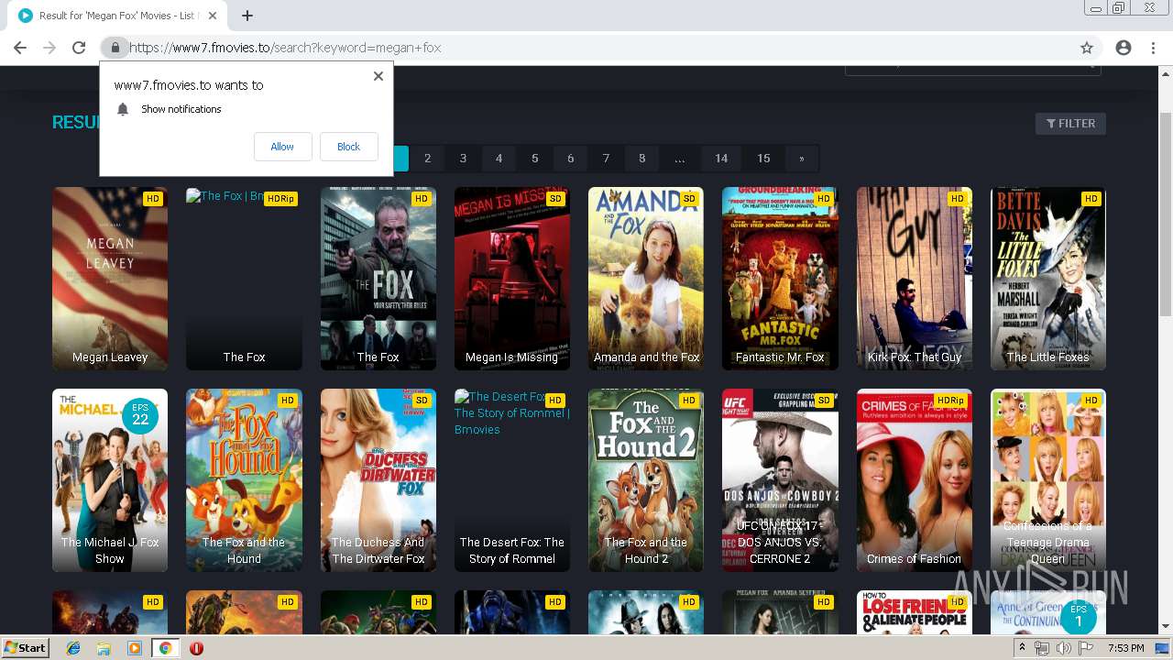Go to results page 14
1173x660 pixels.
coord(721,159)
